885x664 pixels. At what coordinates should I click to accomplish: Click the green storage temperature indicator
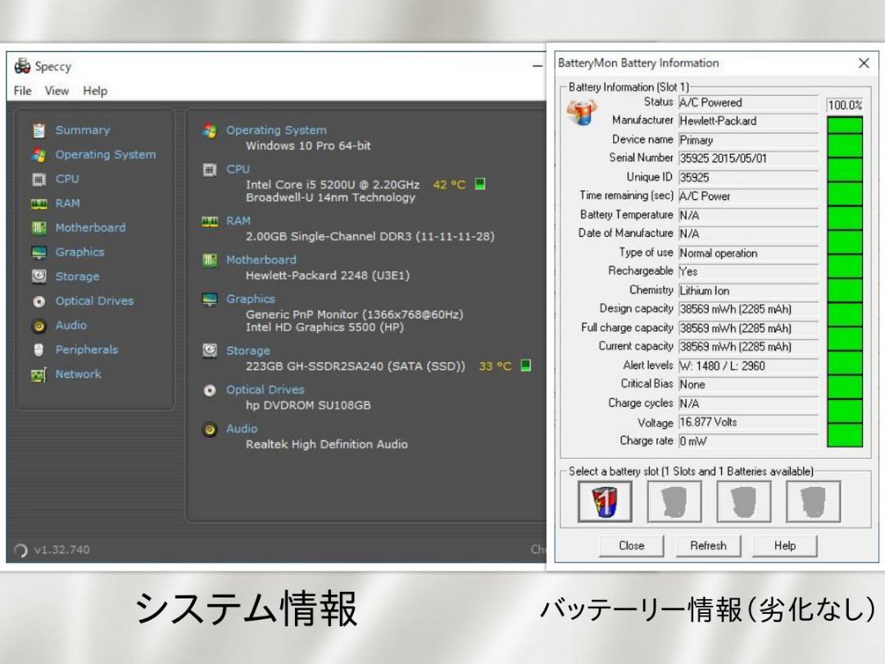tap(525, 366)
